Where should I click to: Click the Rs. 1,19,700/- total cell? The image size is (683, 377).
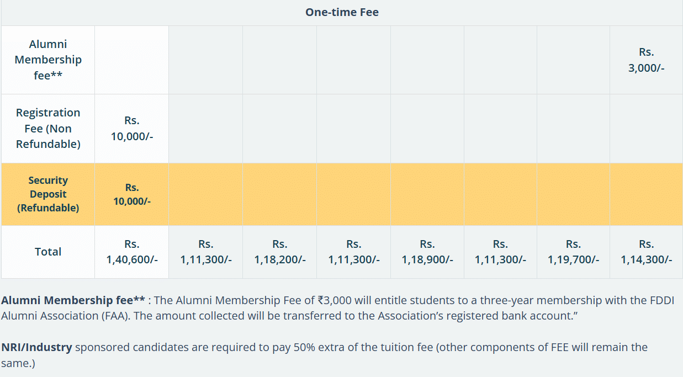tap(573, 252)
